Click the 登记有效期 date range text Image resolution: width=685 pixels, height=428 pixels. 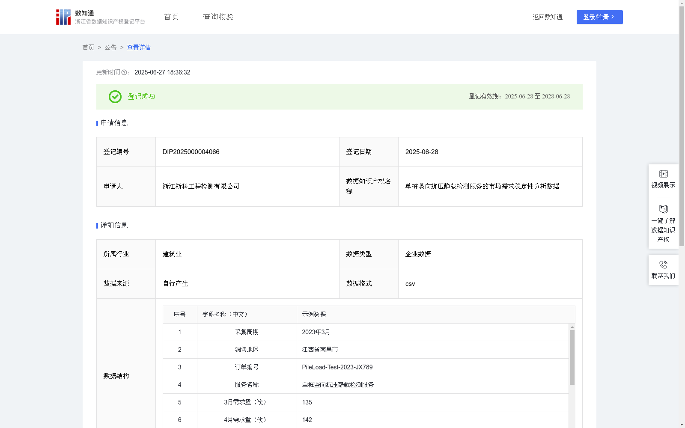click(519, 97)
